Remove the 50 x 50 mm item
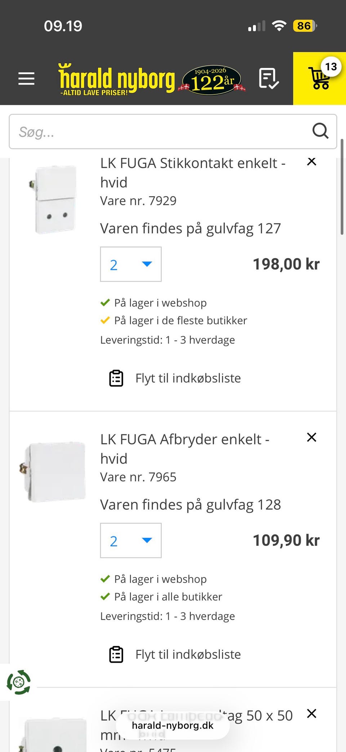 click(x=312, y=713)
